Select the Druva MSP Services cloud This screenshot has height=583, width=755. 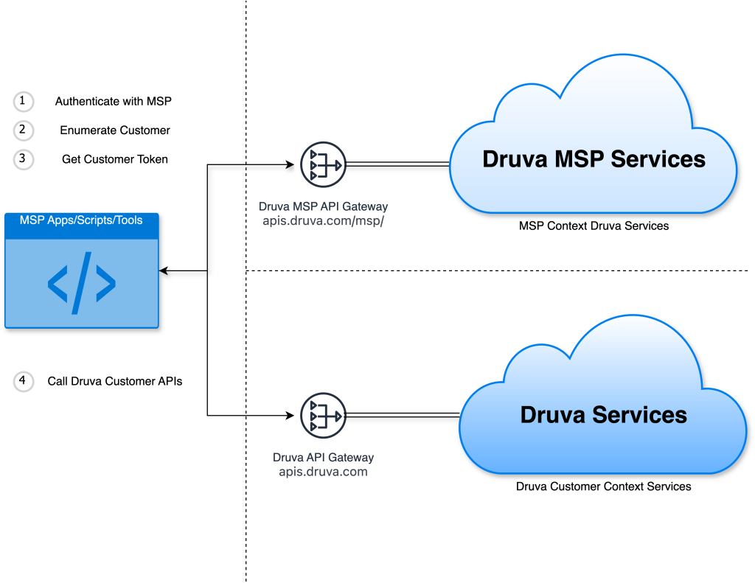(594, 158)
